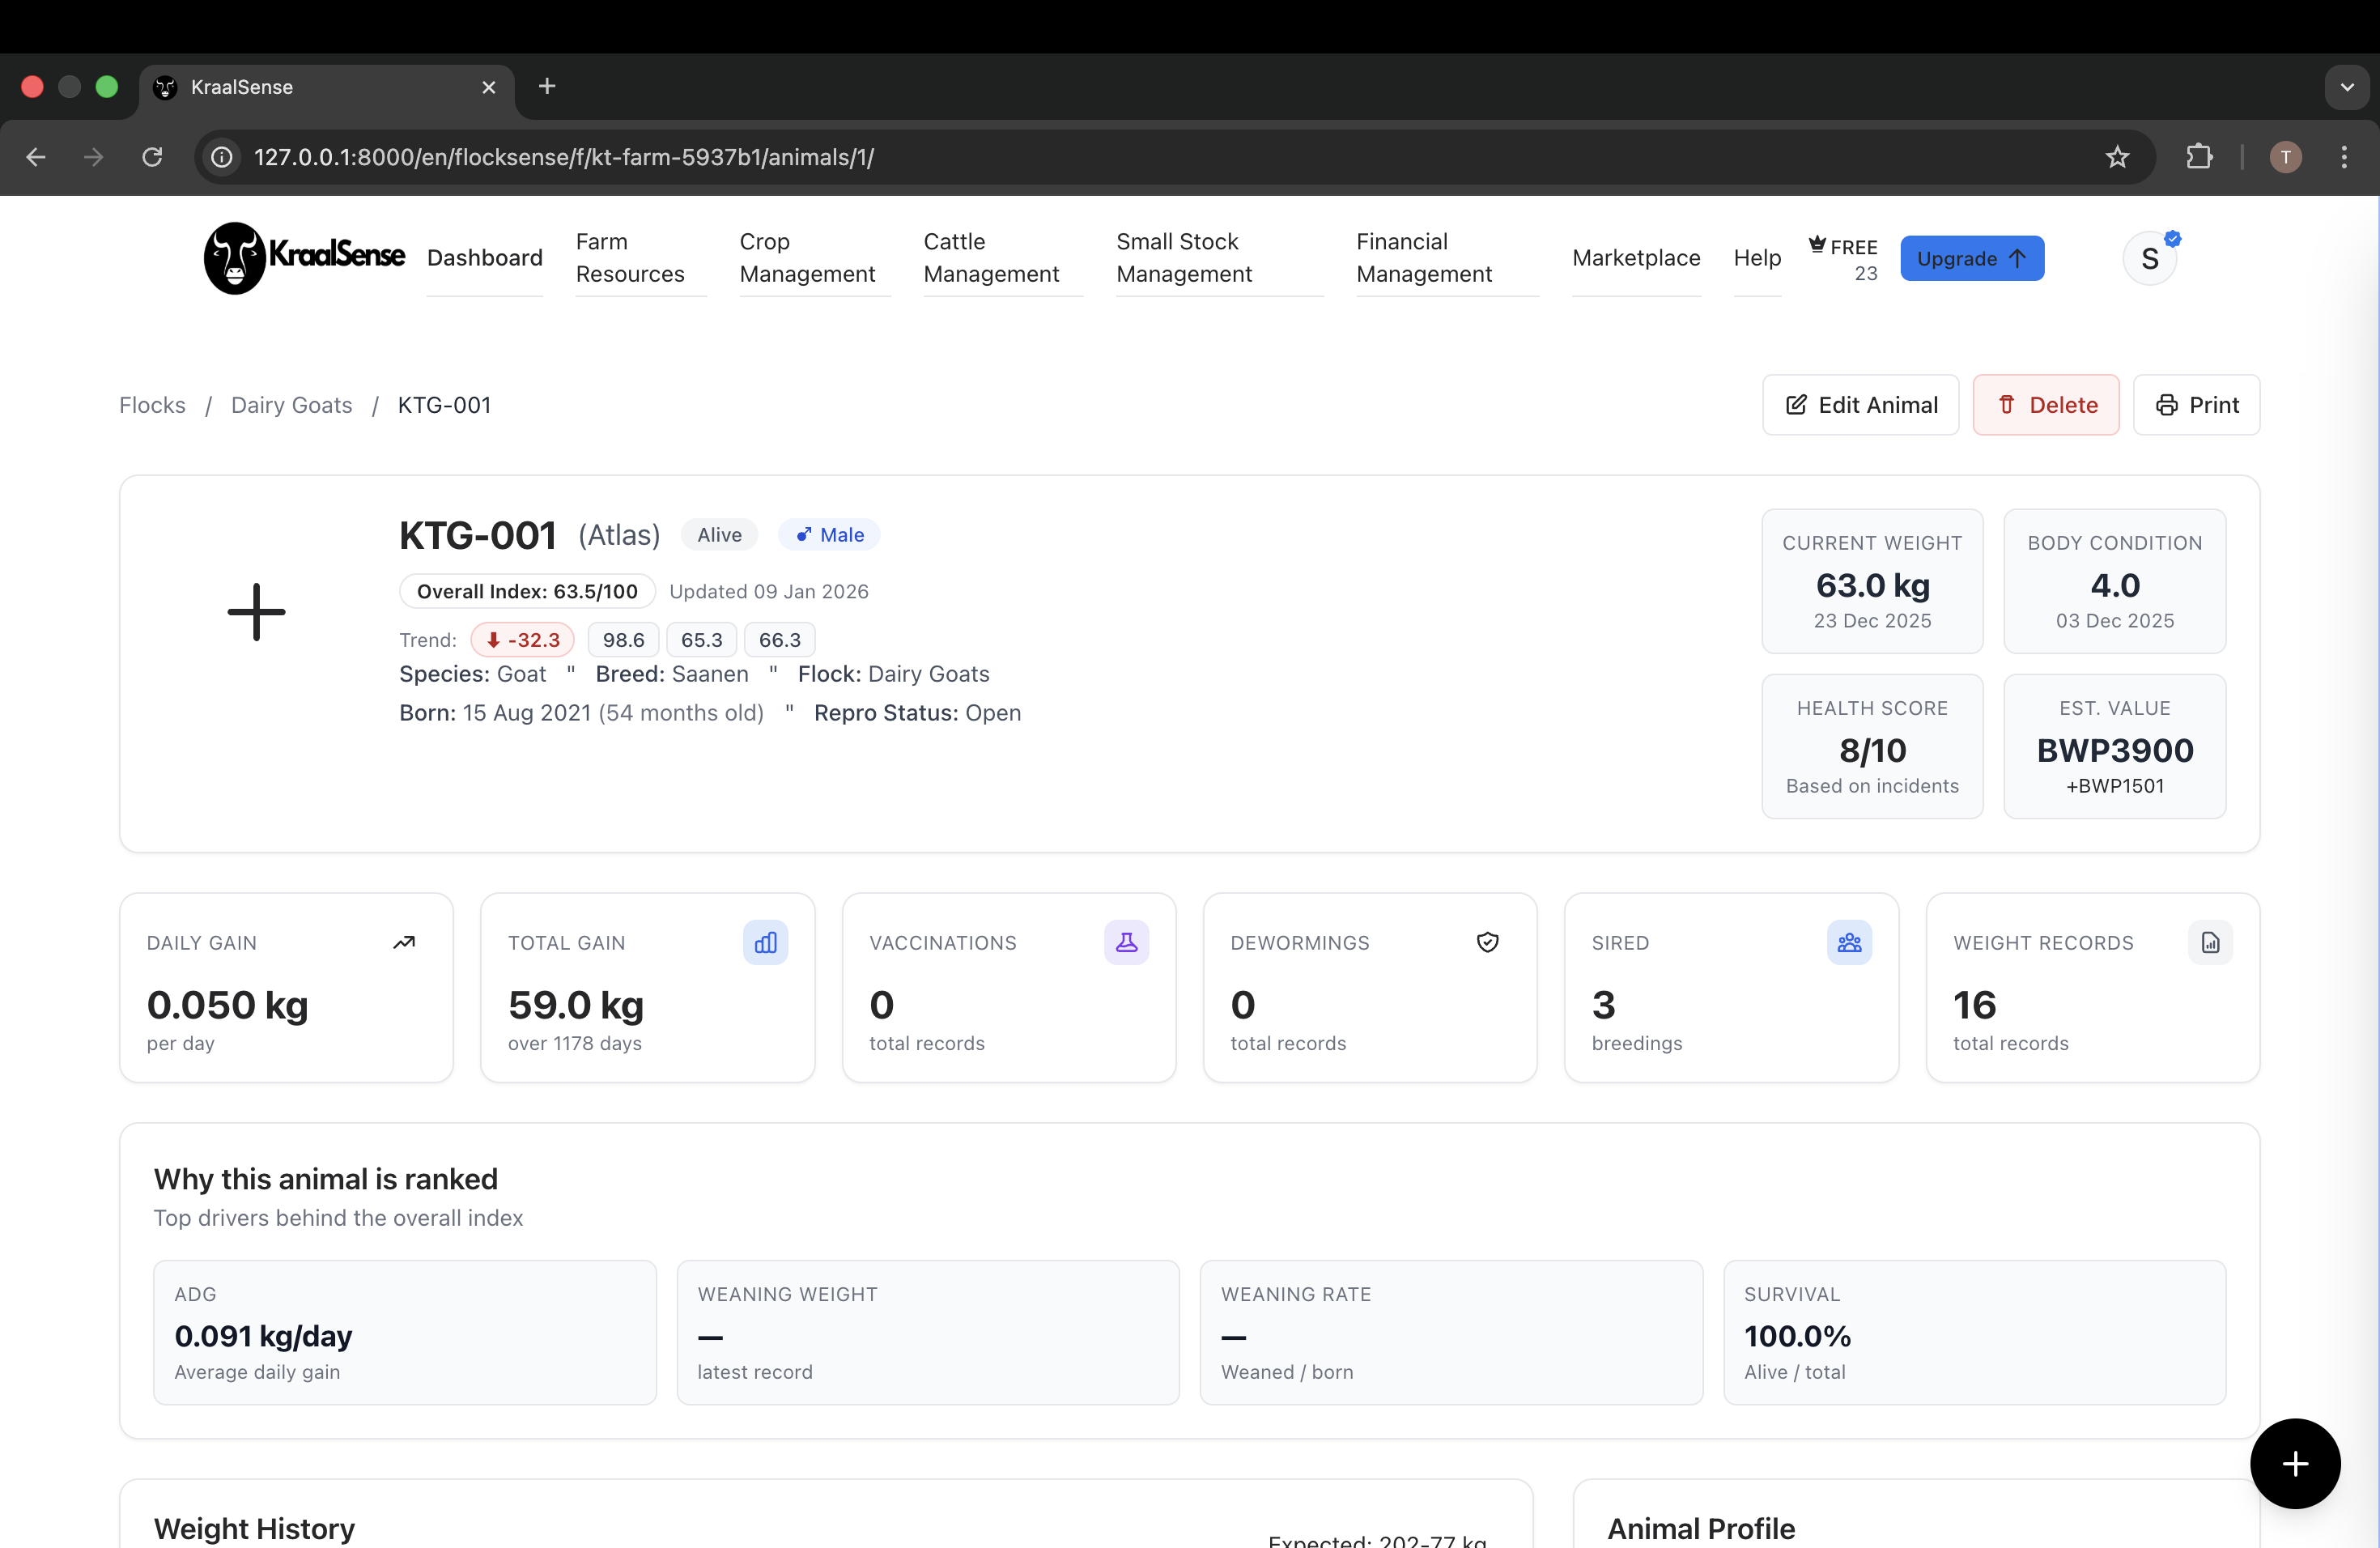Viewport: 2380px width, 1548px height.
Task: Click the dewormings shield icon
Action: (1487, 942)
